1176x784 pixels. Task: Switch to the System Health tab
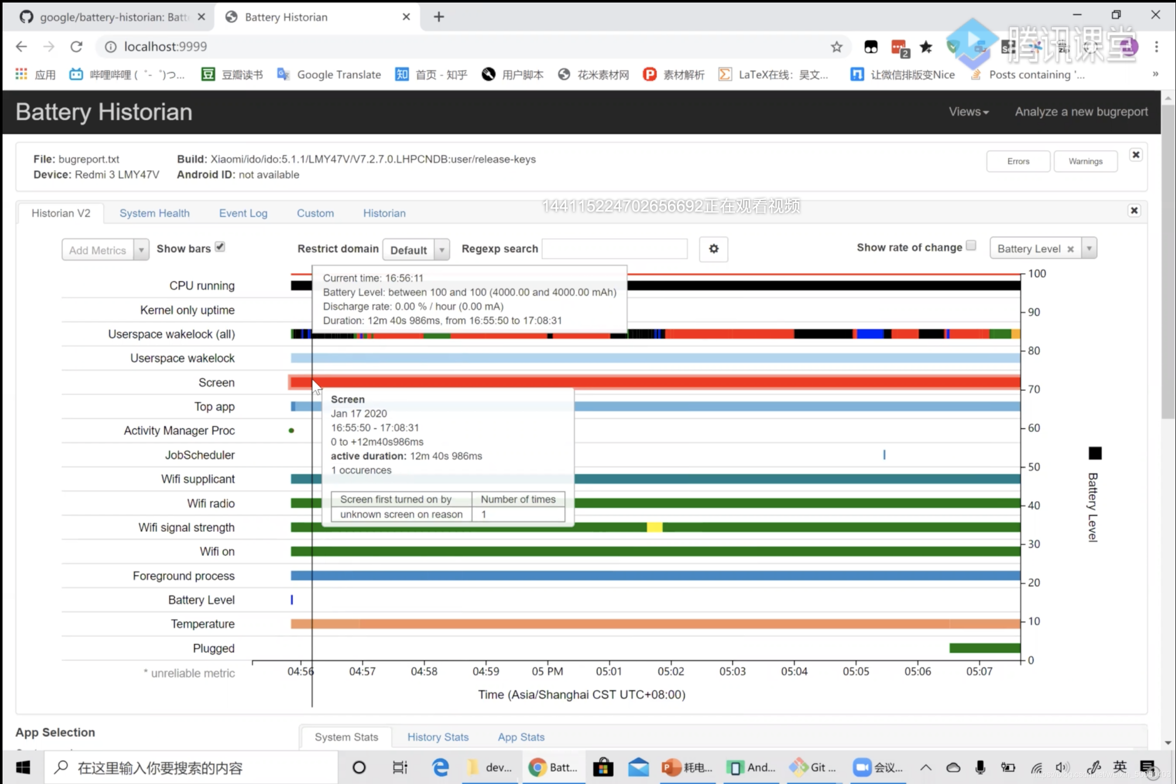(x=155, y=213)
